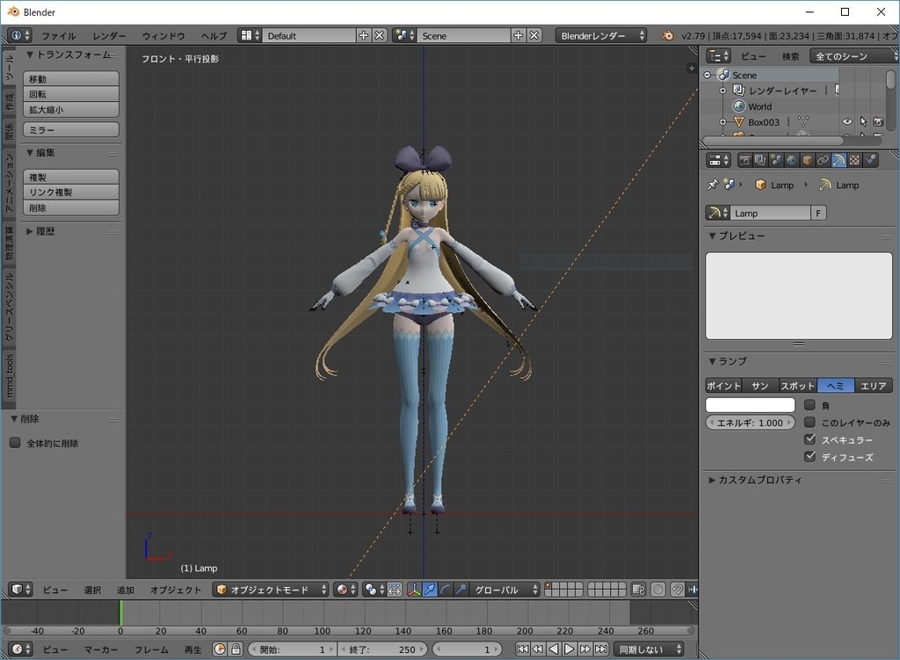
Task: Click the ミラー button
Action: (x=71, y=130)
